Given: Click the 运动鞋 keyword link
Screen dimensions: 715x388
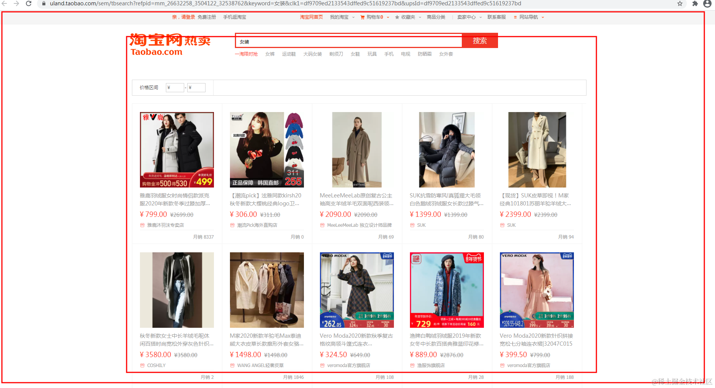Looking at the screenshot, I should click(x=289, y=54).
